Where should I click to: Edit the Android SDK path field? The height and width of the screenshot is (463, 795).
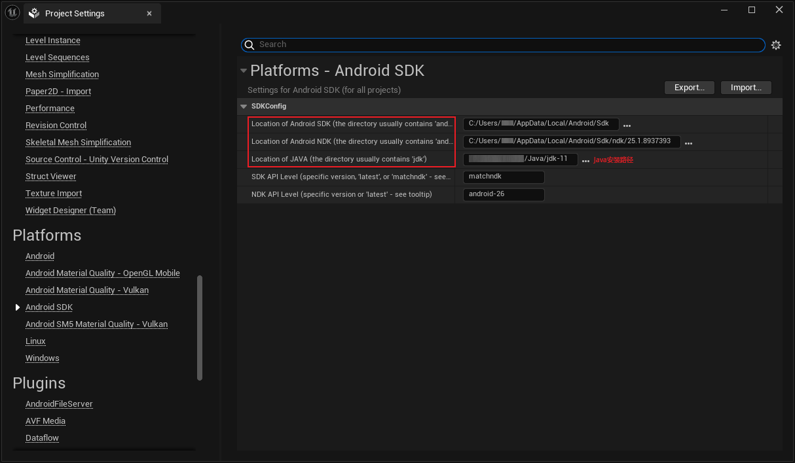coord(541,124)
